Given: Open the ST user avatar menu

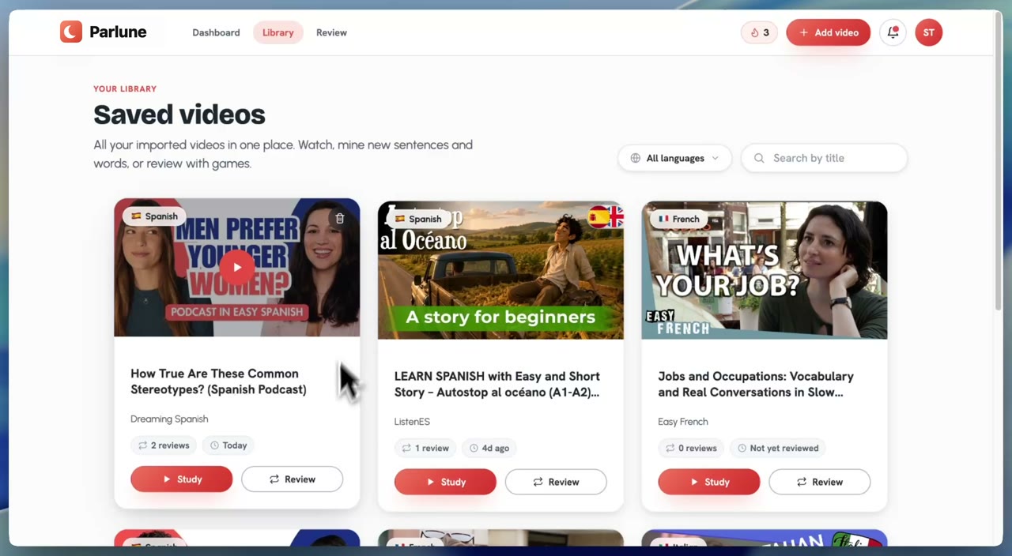Looking at the screenshot, I should point(928,32).
